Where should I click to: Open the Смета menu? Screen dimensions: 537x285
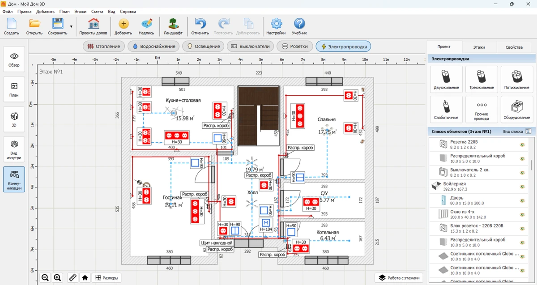point(97,12)
